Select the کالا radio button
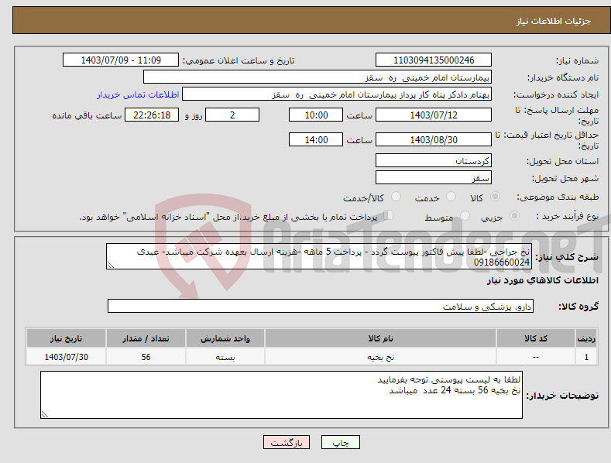This screenshot has height=463, width=611. pos(495,197)
